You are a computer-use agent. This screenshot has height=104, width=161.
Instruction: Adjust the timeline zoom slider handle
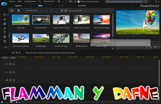point(11,102)
